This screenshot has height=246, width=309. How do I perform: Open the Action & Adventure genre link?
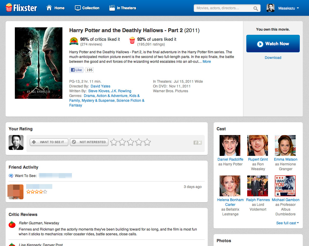point(112,96)
